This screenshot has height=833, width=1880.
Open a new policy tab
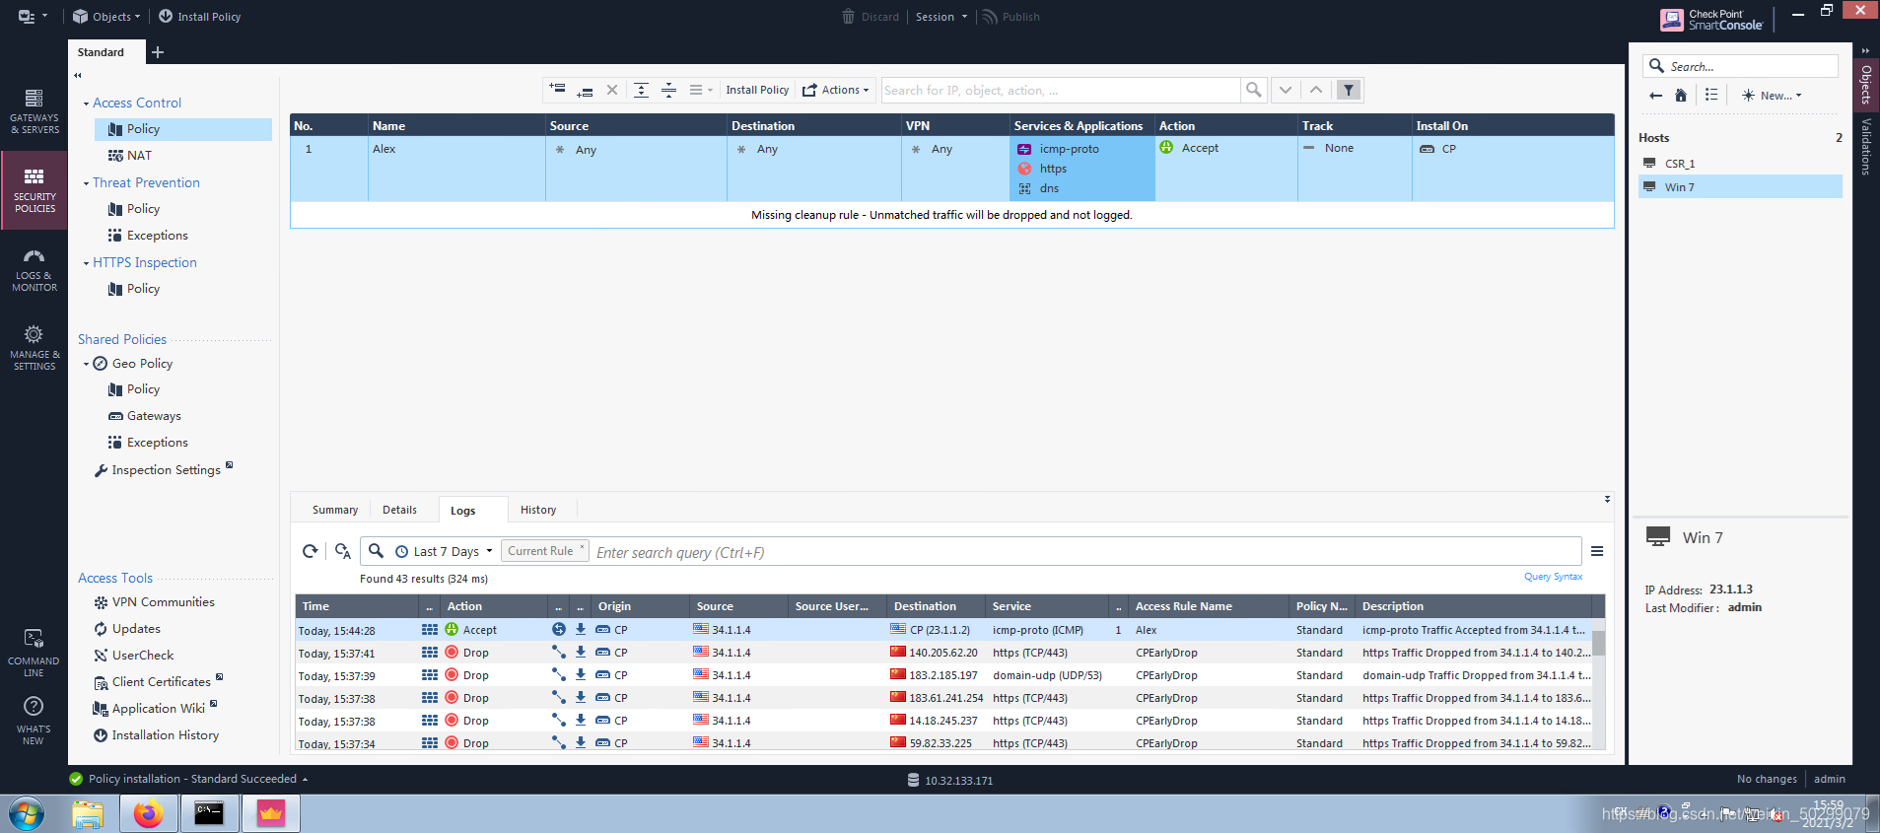click(158, 52)
